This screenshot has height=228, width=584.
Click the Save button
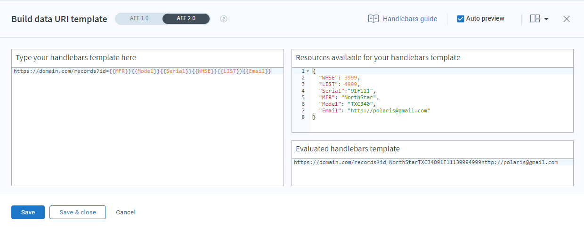pyautogui.click(x=28, y=212)
